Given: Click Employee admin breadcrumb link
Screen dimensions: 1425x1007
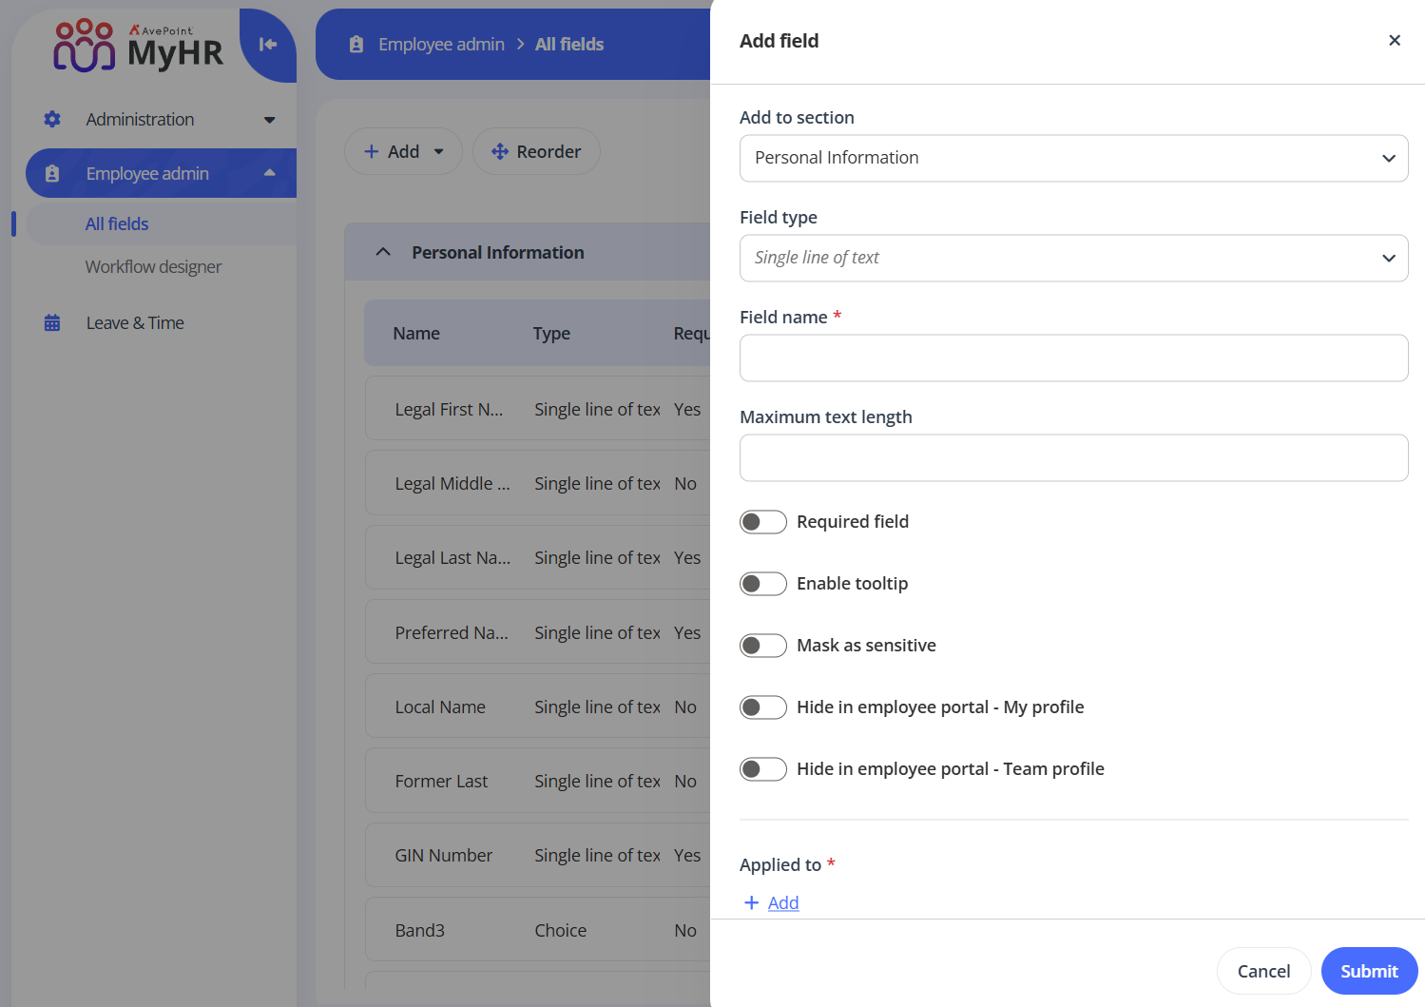Looking at the screenshot, I should coord(441,44).
